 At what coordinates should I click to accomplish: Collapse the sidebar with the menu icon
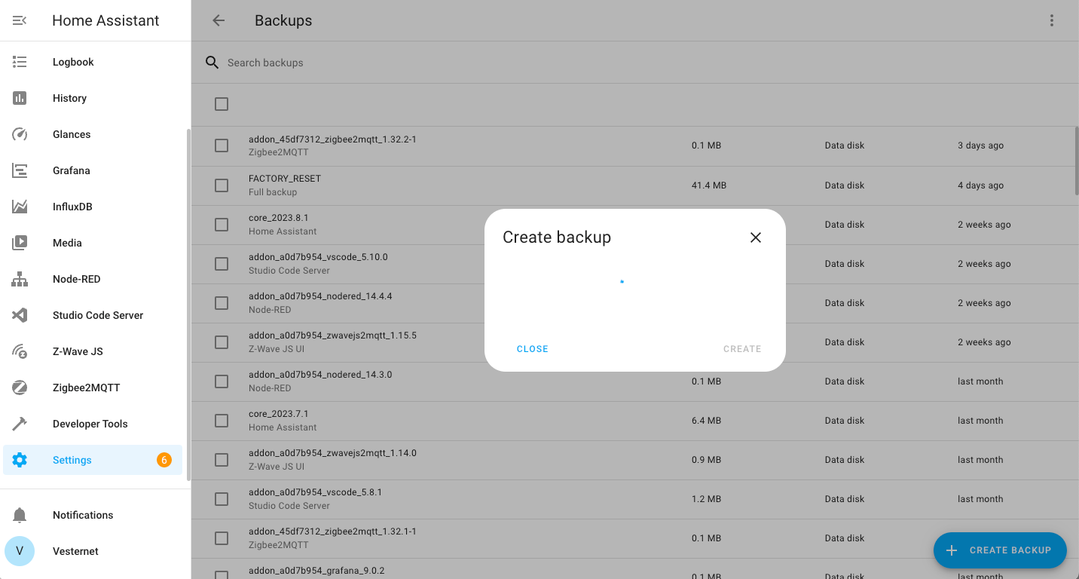(20, 20)
